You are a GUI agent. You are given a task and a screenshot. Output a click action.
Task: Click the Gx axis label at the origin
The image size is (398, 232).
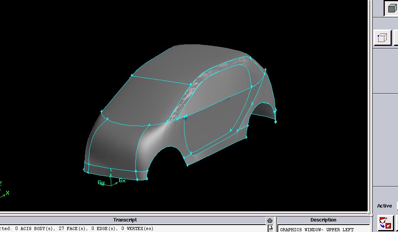point(122,181)
